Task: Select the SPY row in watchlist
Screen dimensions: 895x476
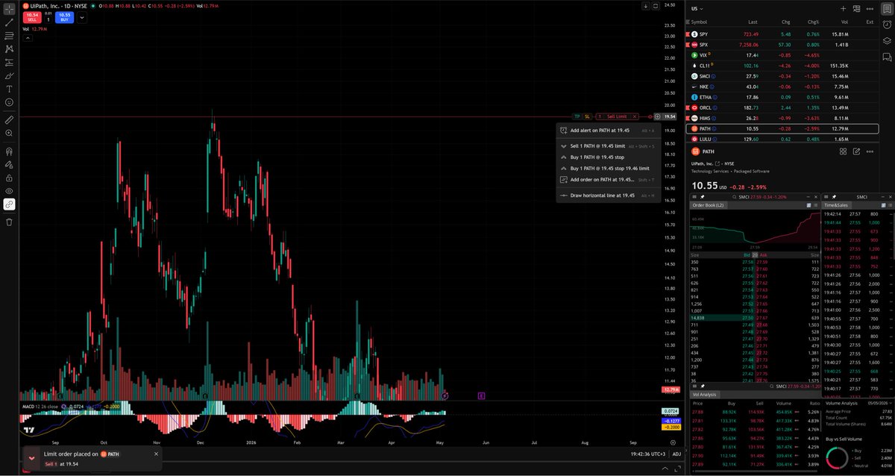Action: point(781,34)
